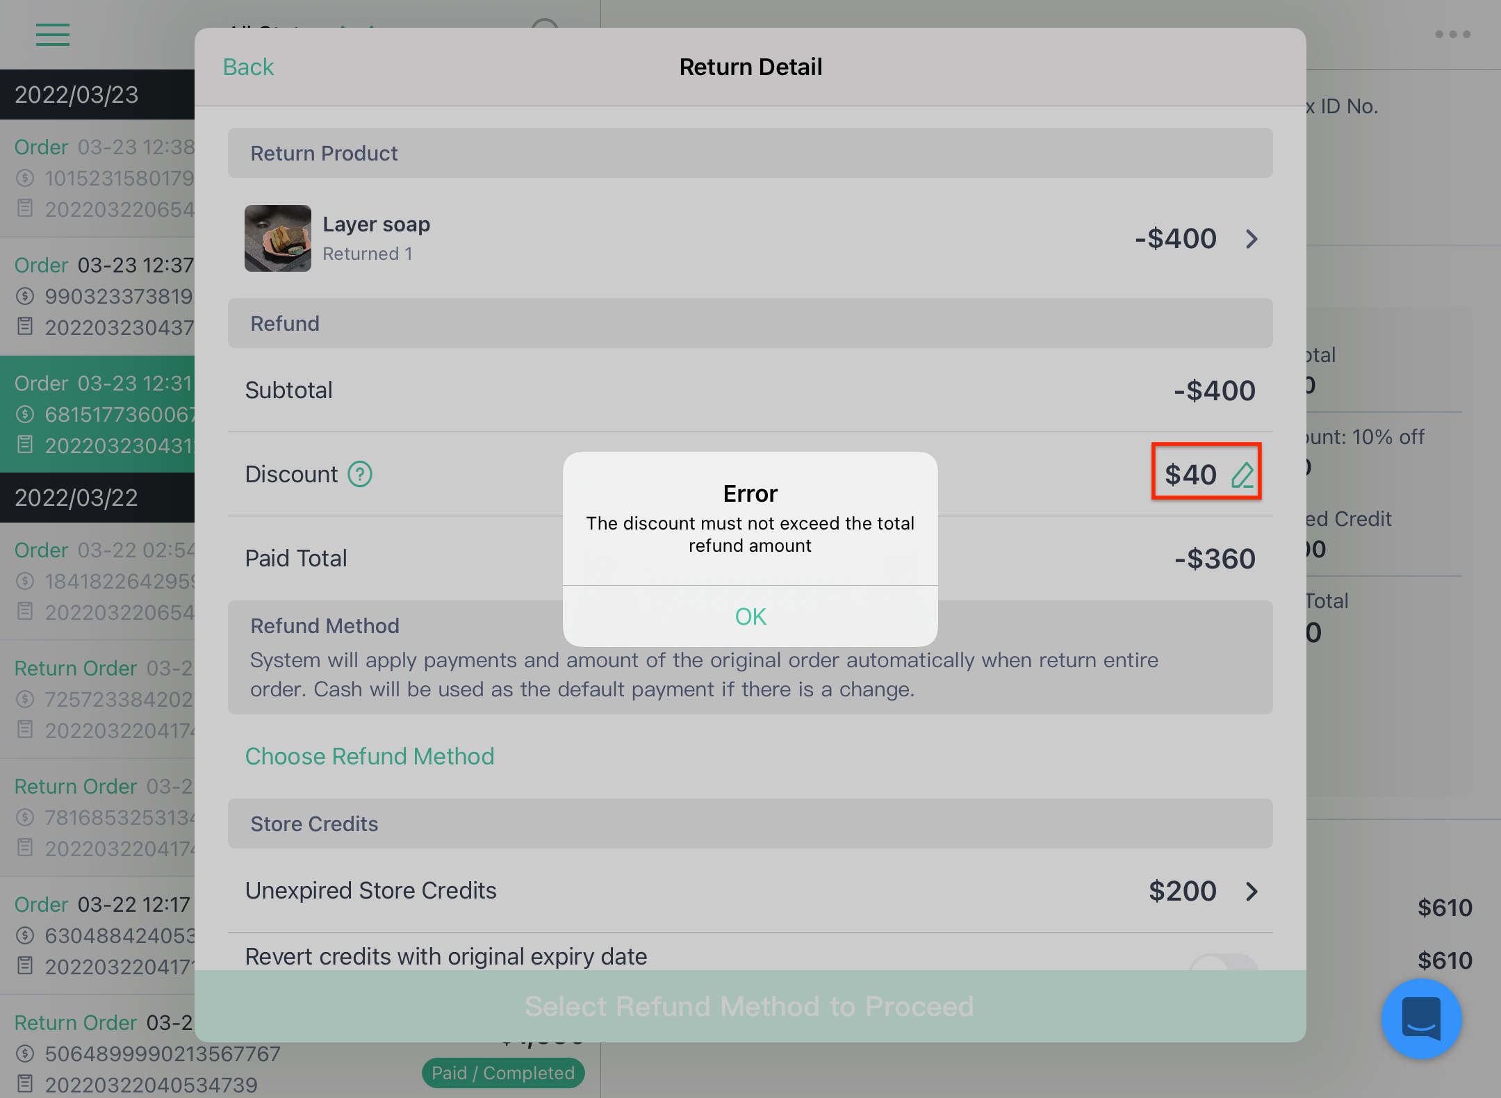This screenshot has width=1501, height=1098.
Task: Open Choose Refund Method link
Action: tap(370, 756)
